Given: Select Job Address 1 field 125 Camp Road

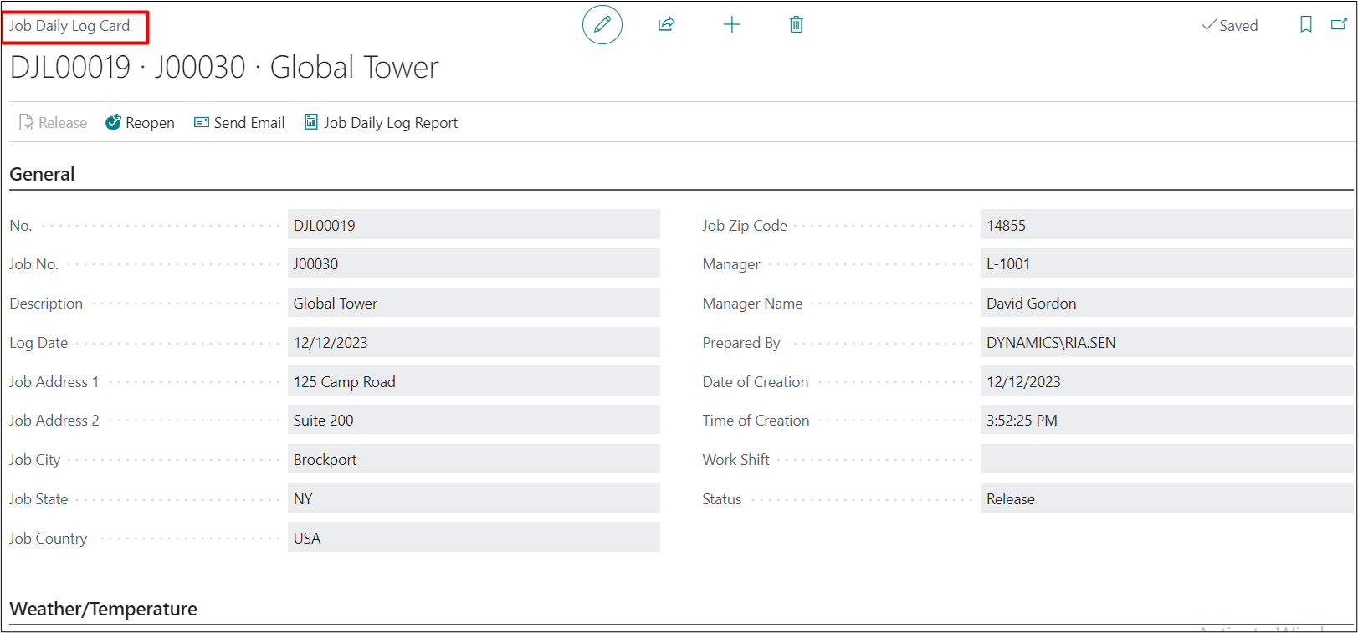Looking at the screenshot, I should pyautogui.click(x=474, y=381).
